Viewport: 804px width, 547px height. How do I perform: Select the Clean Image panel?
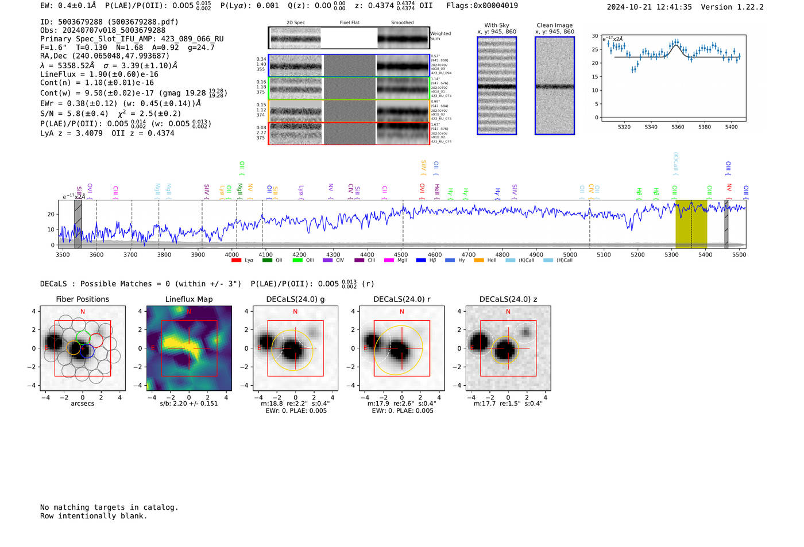(555, 86)
